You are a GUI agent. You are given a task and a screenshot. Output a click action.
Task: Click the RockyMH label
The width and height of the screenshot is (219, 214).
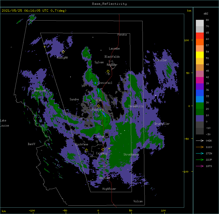pos(62,58)
